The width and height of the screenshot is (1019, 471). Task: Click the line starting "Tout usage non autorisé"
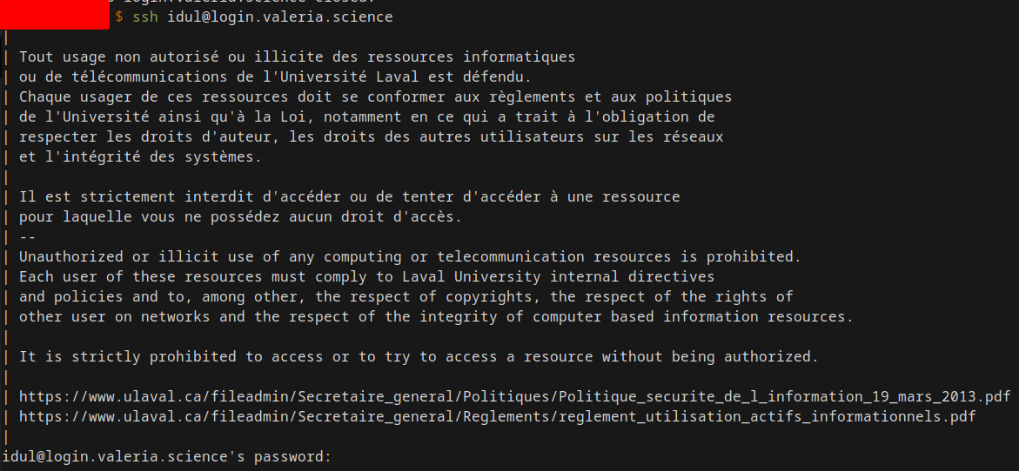click(297, 57)
